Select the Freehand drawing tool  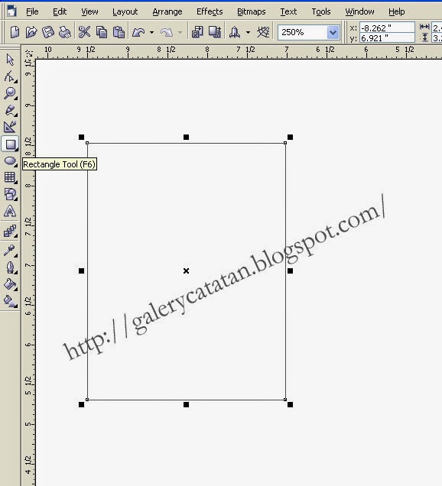(10, 110)
